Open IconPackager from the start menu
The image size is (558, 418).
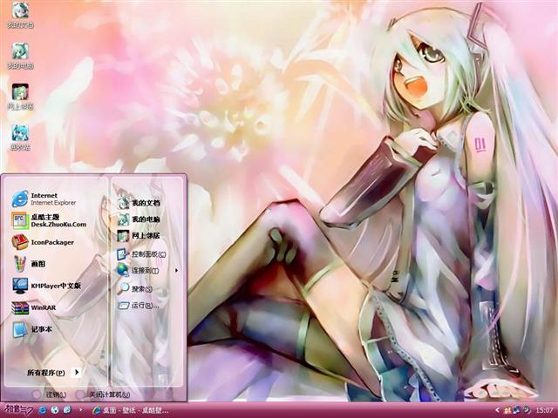click(x=43, y=242)
